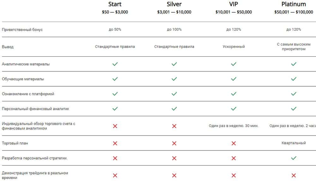Click Platinum red cross for Демонстрация трейдинга
The height and width of the screenshot is (181, 316).
pos(294,175)
